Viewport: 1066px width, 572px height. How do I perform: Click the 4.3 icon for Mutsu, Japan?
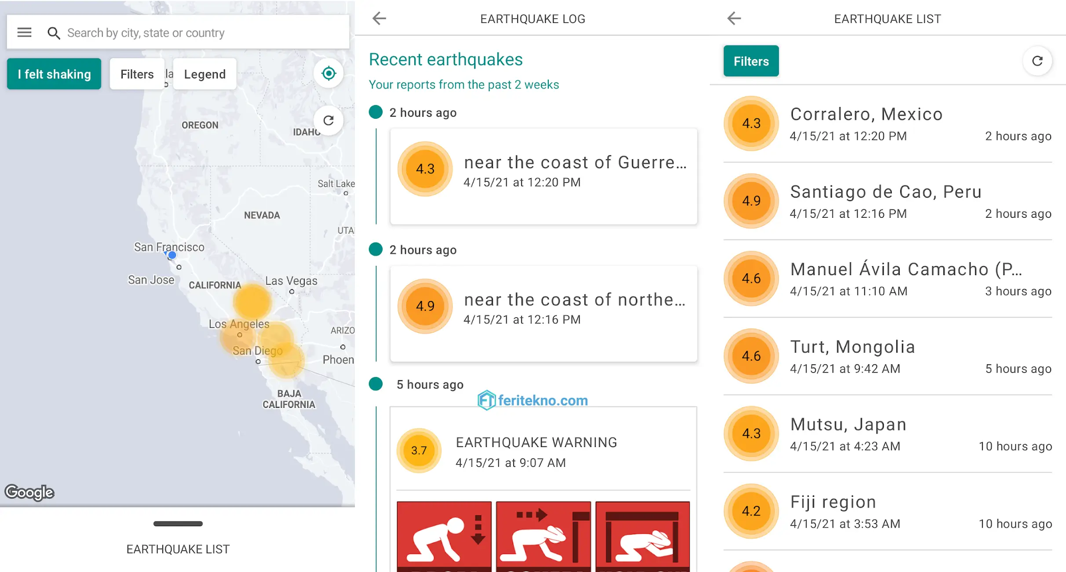click(751, 433)
